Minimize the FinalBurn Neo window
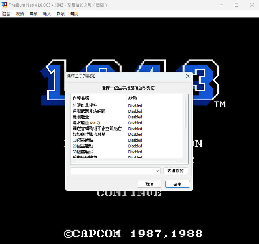The height and width of the screenshot is (244, 259). click(221, 5)
